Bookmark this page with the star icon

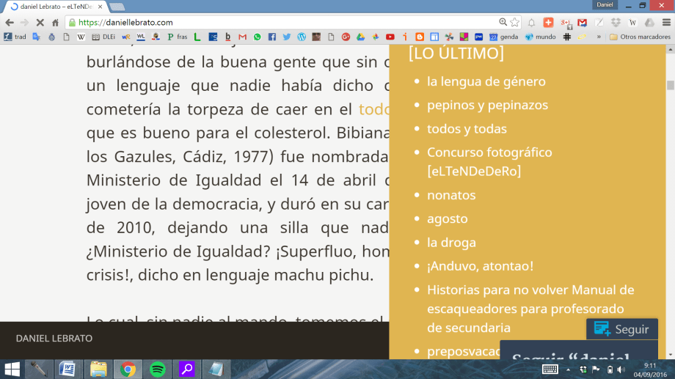(515, 23)
